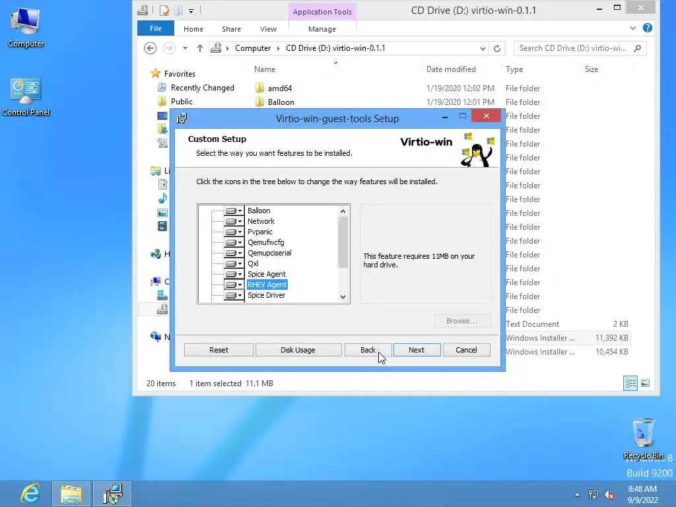Image resolution: width=676 pixels, height=507 pixels.
Task: Select Public under Favorites
Action: coord(182,101)
